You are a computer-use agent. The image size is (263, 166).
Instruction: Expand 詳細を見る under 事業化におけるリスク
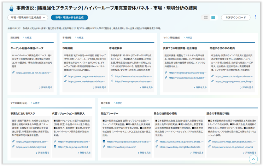pos(43,153)
